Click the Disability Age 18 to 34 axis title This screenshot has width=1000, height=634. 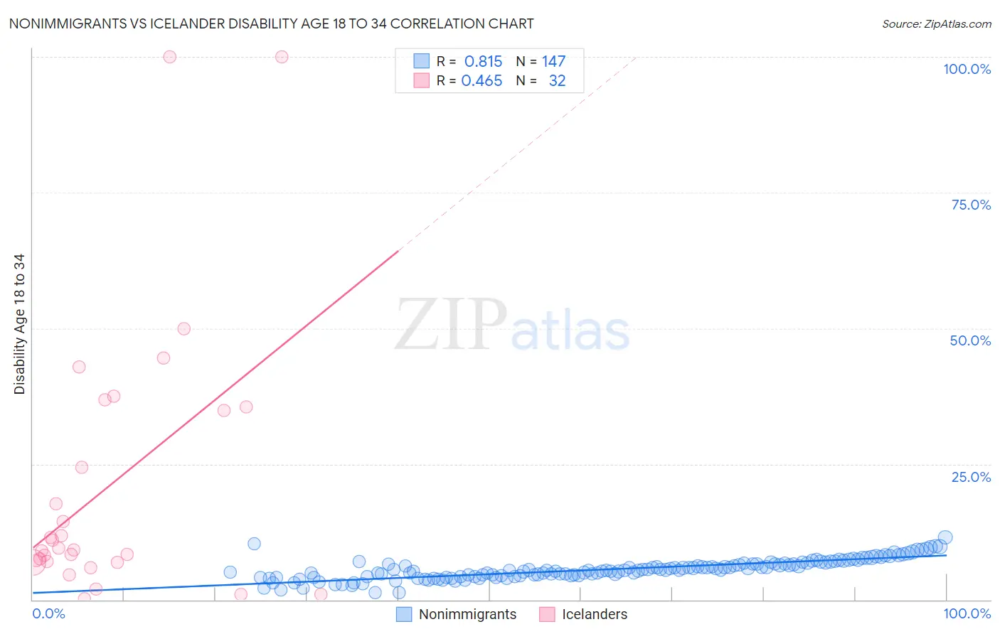coord(19,324)
